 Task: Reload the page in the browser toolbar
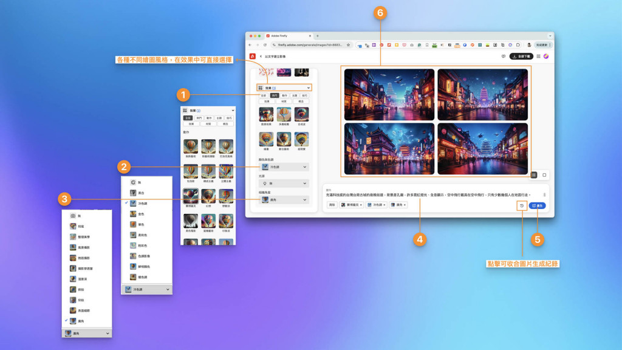(265, 45)
